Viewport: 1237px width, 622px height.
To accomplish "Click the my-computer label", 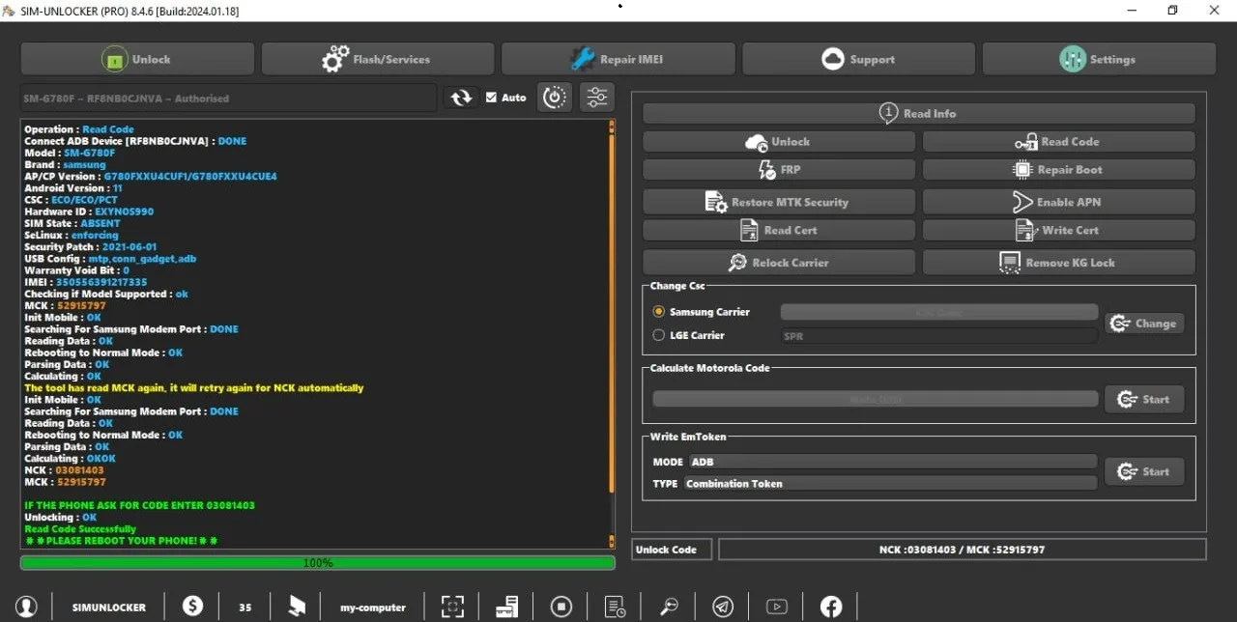I will tap(373, 608).
